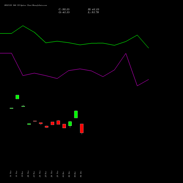The image size is (183, 183).
Task: Click the green candle with wick above 19 Nov
Action: (23, 106)
